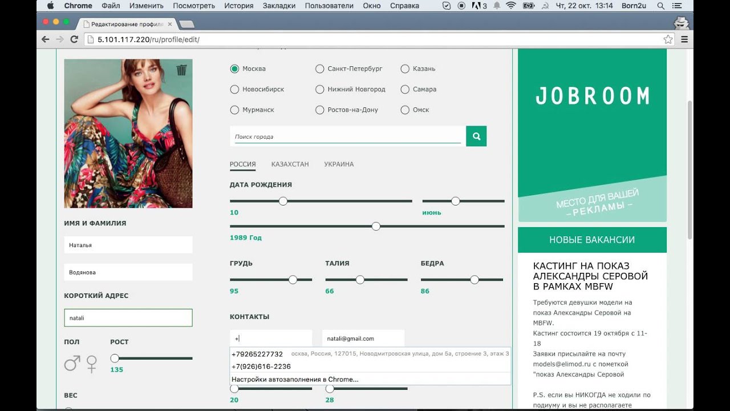Open the Справка menu
The width and height of the screenshot is (730, 411).
pyautogui.click(x=404, y=6)
